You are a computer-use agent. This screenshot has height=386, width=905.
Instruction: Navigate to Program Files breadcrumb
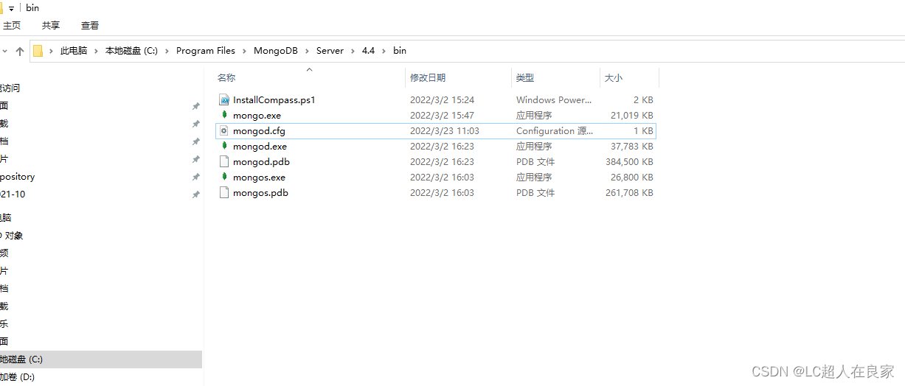coord(206,51)
